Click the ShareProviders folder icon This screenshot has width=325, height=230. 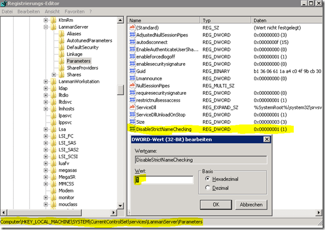coord(62,68)
